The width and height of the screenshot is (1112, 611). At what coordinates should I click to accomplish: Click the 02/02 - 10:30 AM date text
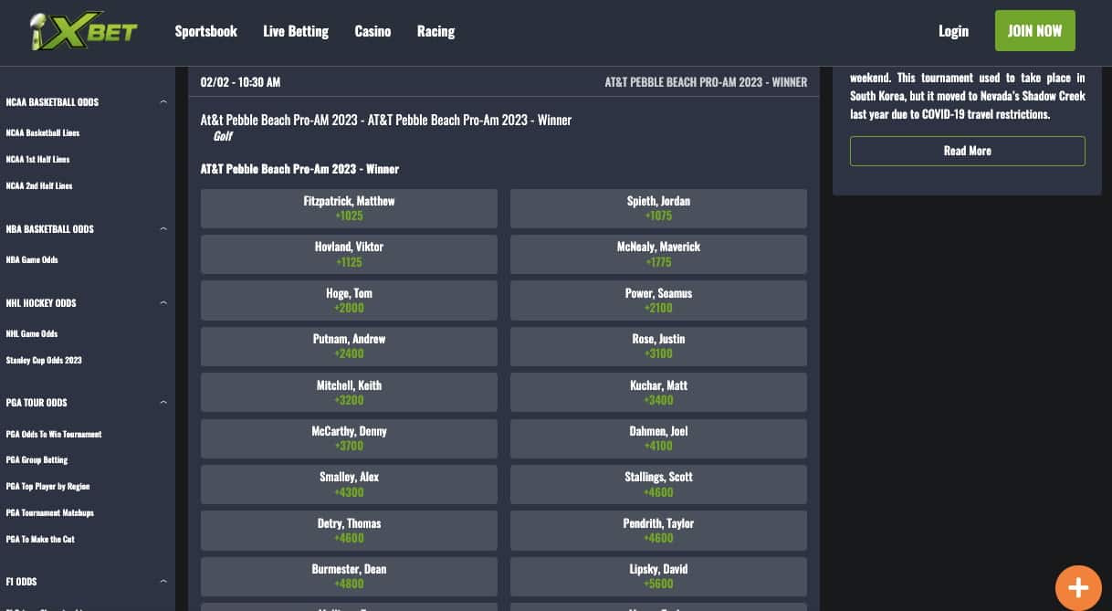coord(240,82)
